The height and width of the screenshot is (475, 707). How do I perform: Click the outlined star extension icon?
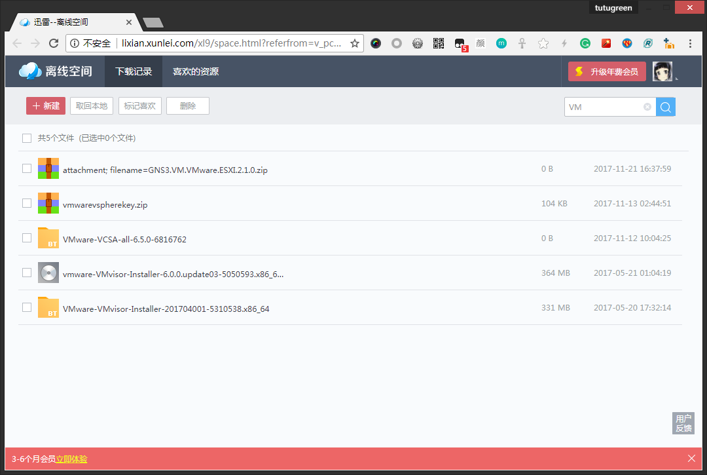pyautogui.click(x=543, y=43)
